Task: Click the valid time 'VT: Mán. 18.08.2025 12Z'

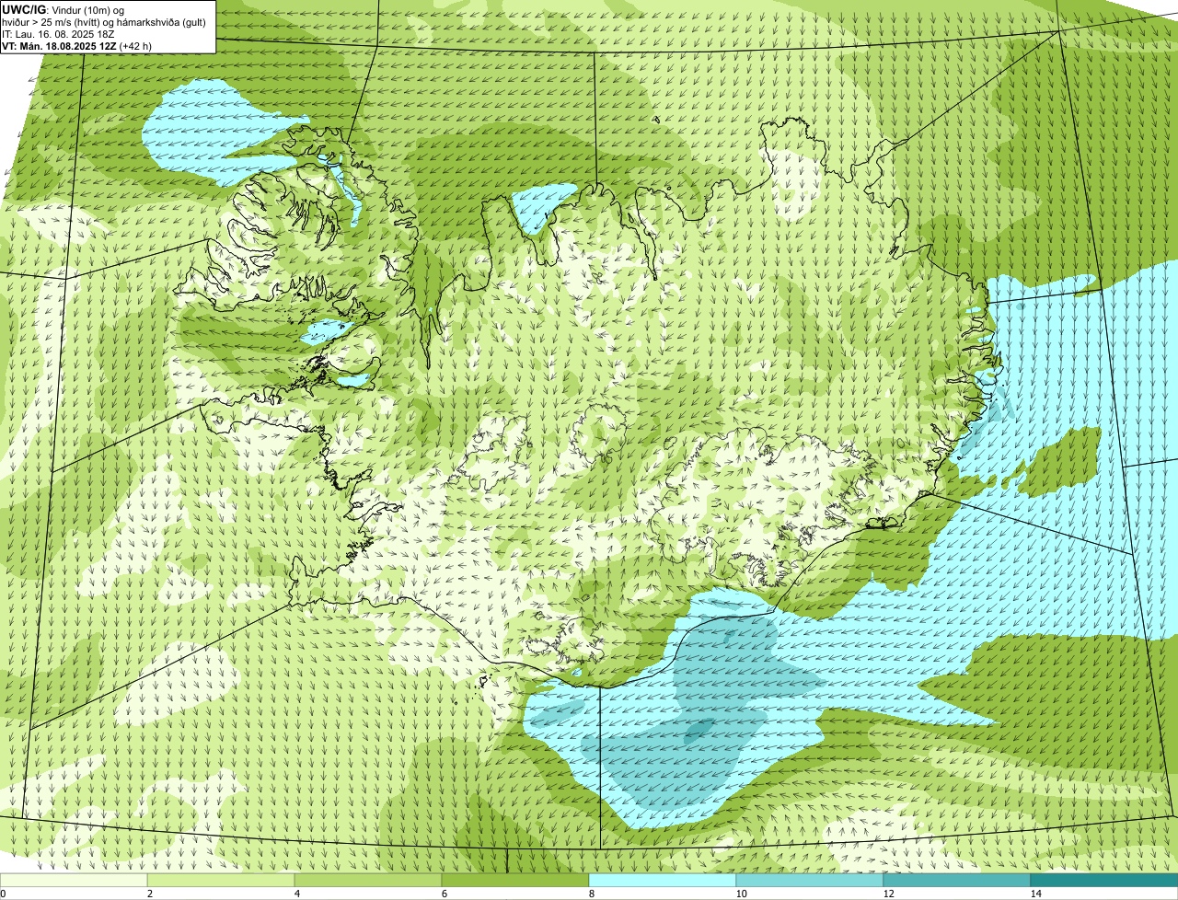Action: point(60,45)
